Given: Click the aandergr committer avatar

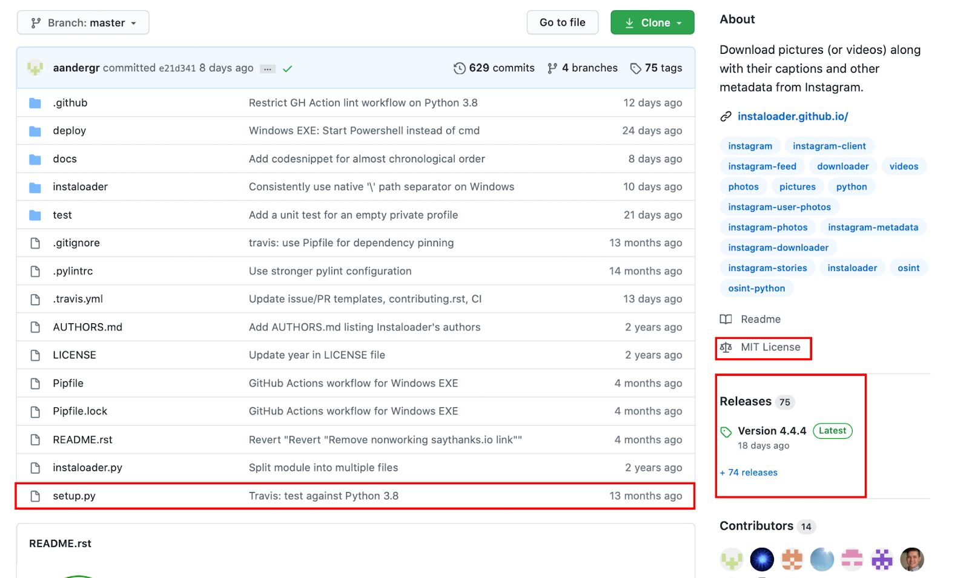Looking at the screenshot, I should click(35, 68).
